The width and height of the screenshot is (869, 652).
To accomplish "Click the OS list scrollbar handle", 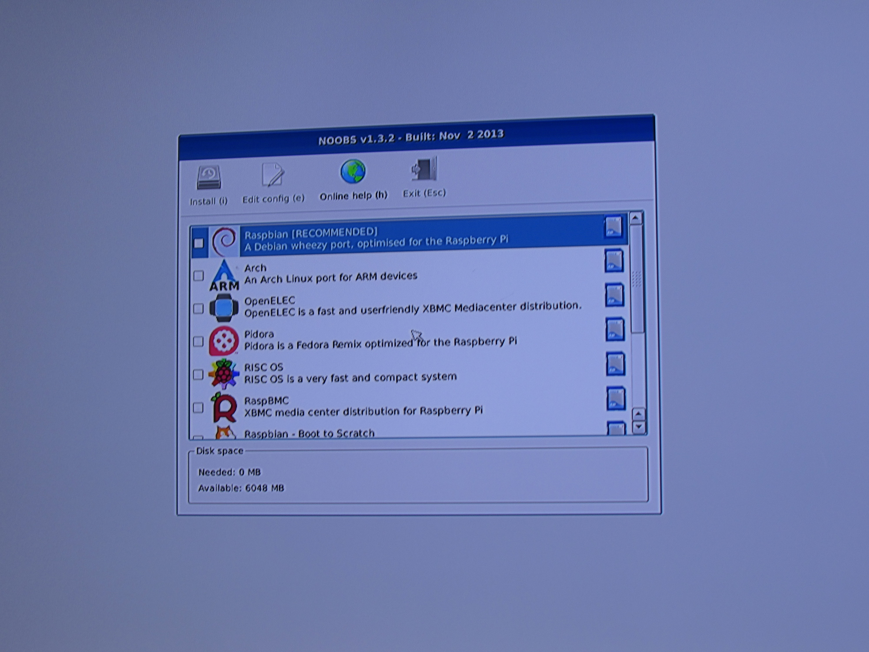I will pyautogui.click(x=637, y=278).
